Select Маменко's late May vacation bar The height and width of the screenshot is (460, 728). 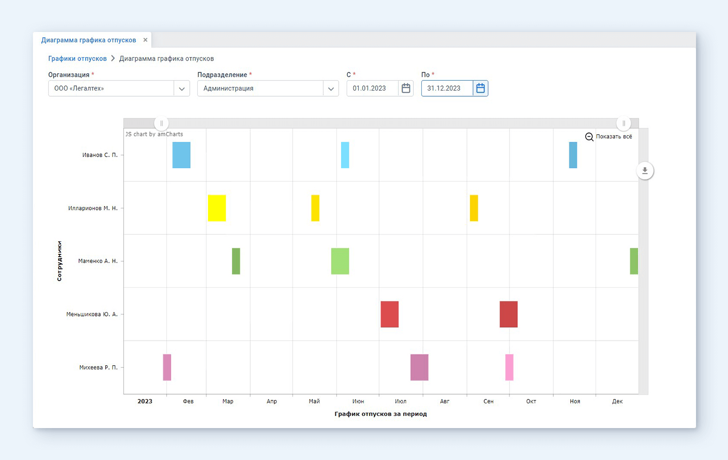point(340,261)
